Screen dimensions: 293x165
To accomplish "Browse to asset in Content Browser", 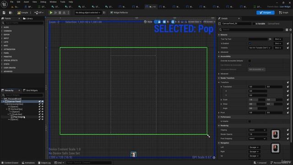I will (11, 12).
